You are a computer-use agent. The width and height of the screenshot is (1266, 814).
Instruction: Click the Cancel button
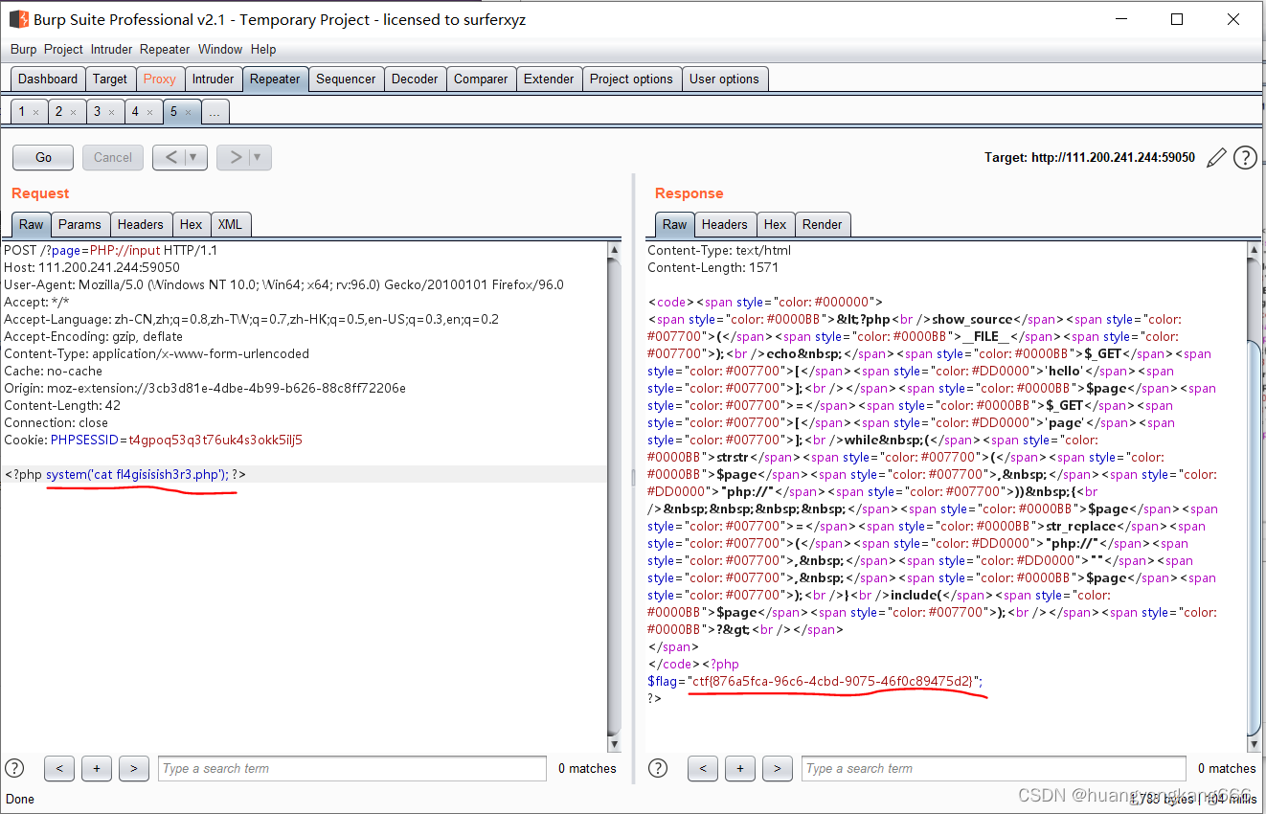tap(113, 157)
